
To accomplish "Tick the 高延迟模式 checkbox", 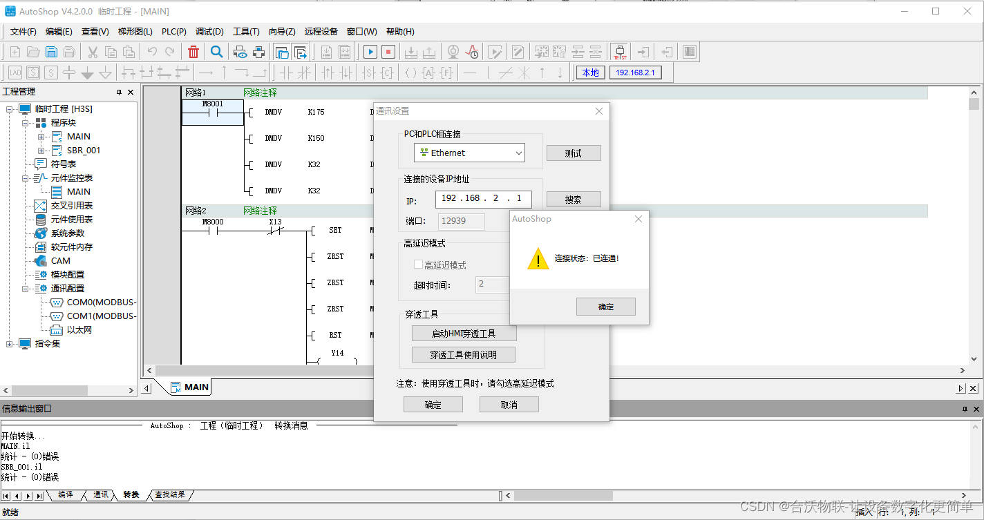I will [x=418, y=264].
